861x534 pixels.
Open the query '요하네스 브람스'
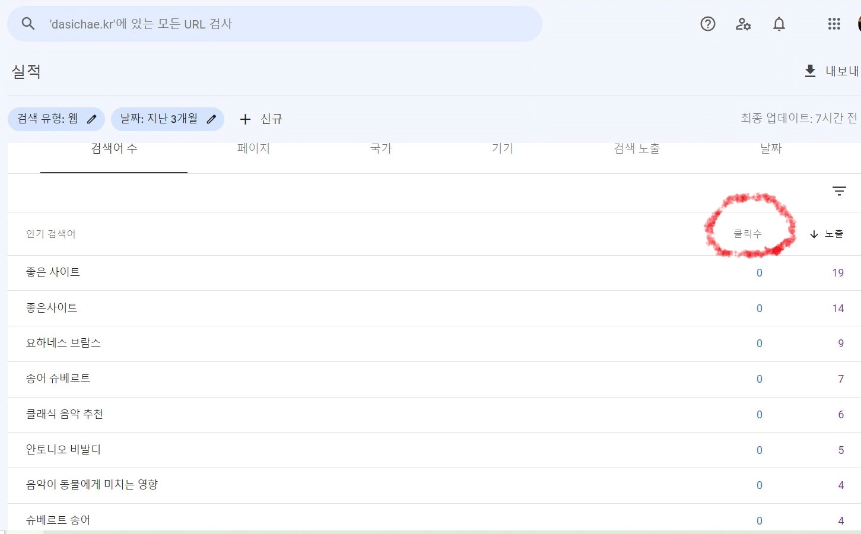coord(63,343)
